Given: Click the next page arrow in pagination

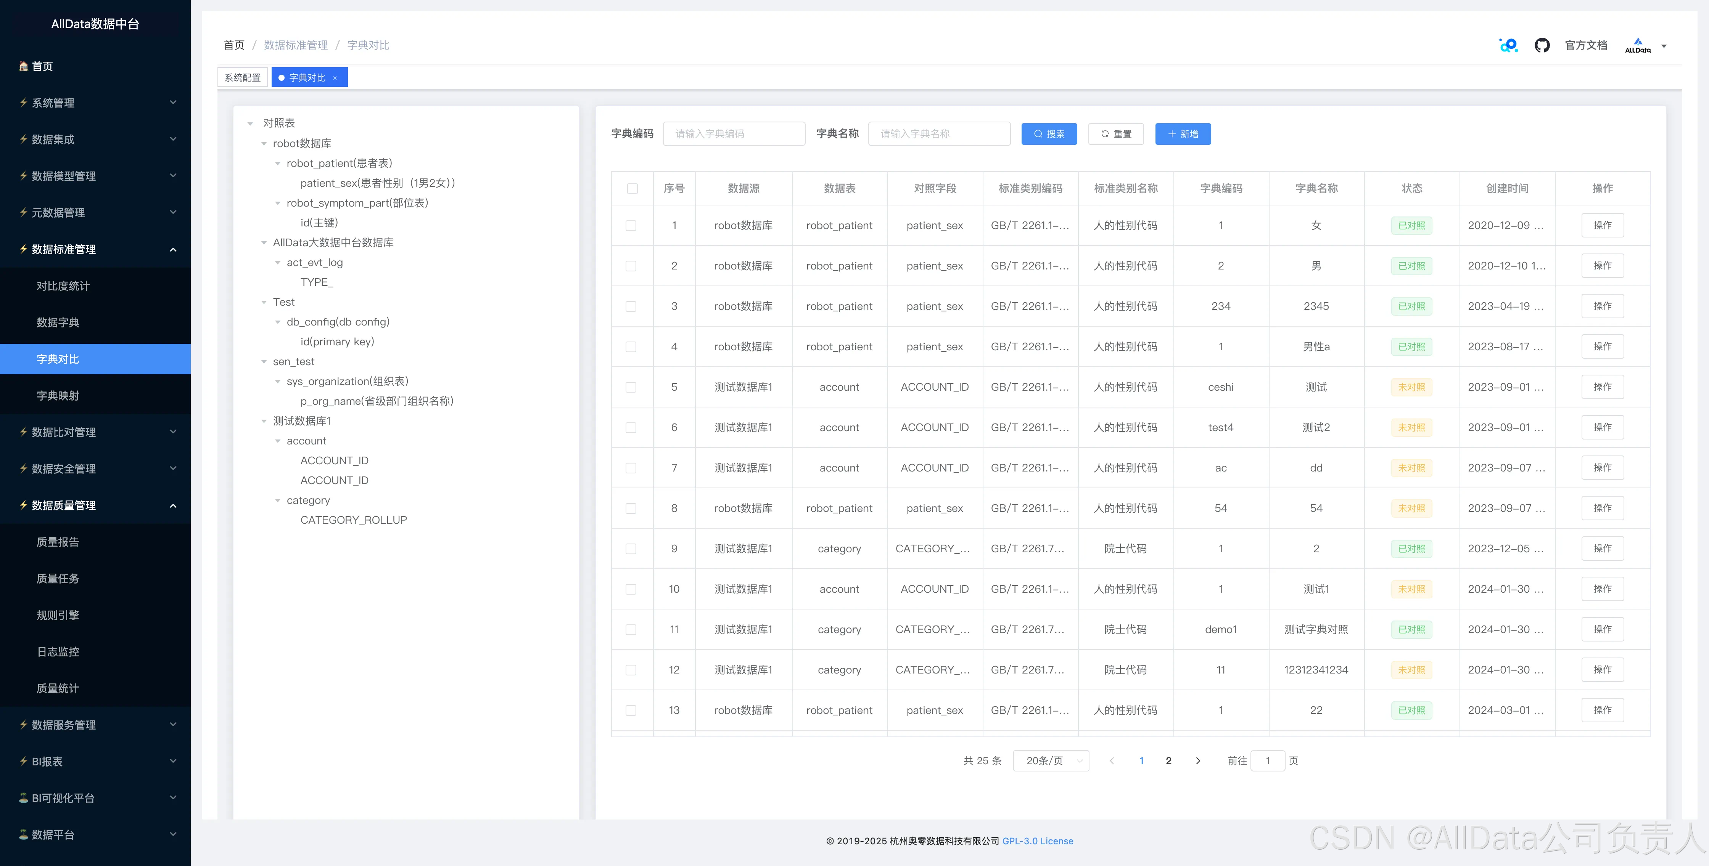Looking at the screenshot, I should click(1197, 760).
